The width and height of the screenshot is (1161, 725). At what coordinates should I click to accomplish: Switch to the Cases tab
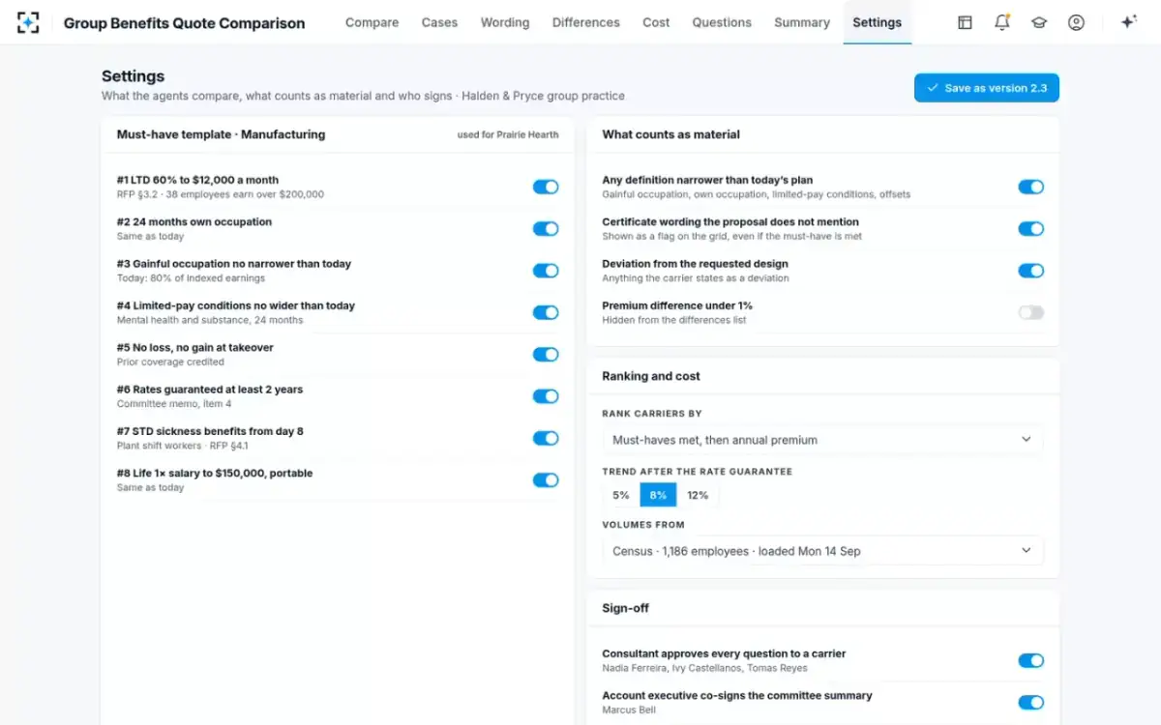pyautogui.click(x=439, y=22)
